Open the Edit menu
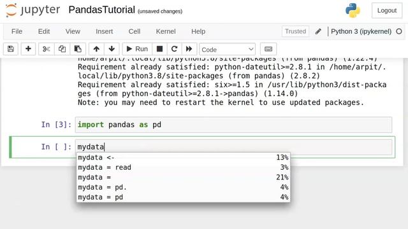The height and width of the screenshot is (229, 408). coord(44,31)
